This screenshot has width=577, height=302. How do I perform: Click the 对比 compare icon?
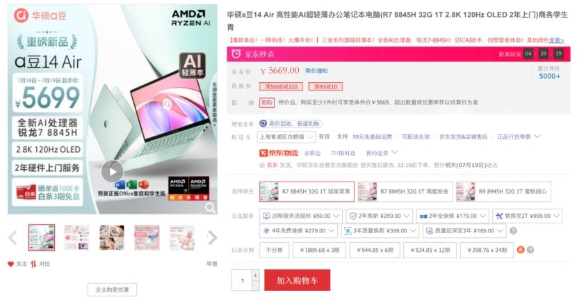coord(33,264)
